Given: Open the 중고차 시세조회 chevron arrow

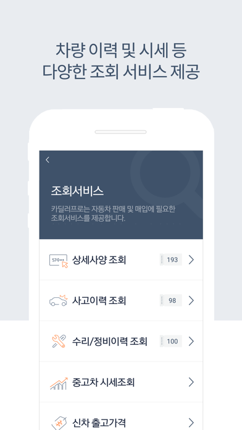Looking at the screenshot, I should tap(191, 382).
